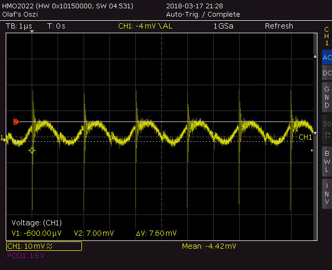Click the yellow trigger time arrow
The image size is (332, 270).
32,31
